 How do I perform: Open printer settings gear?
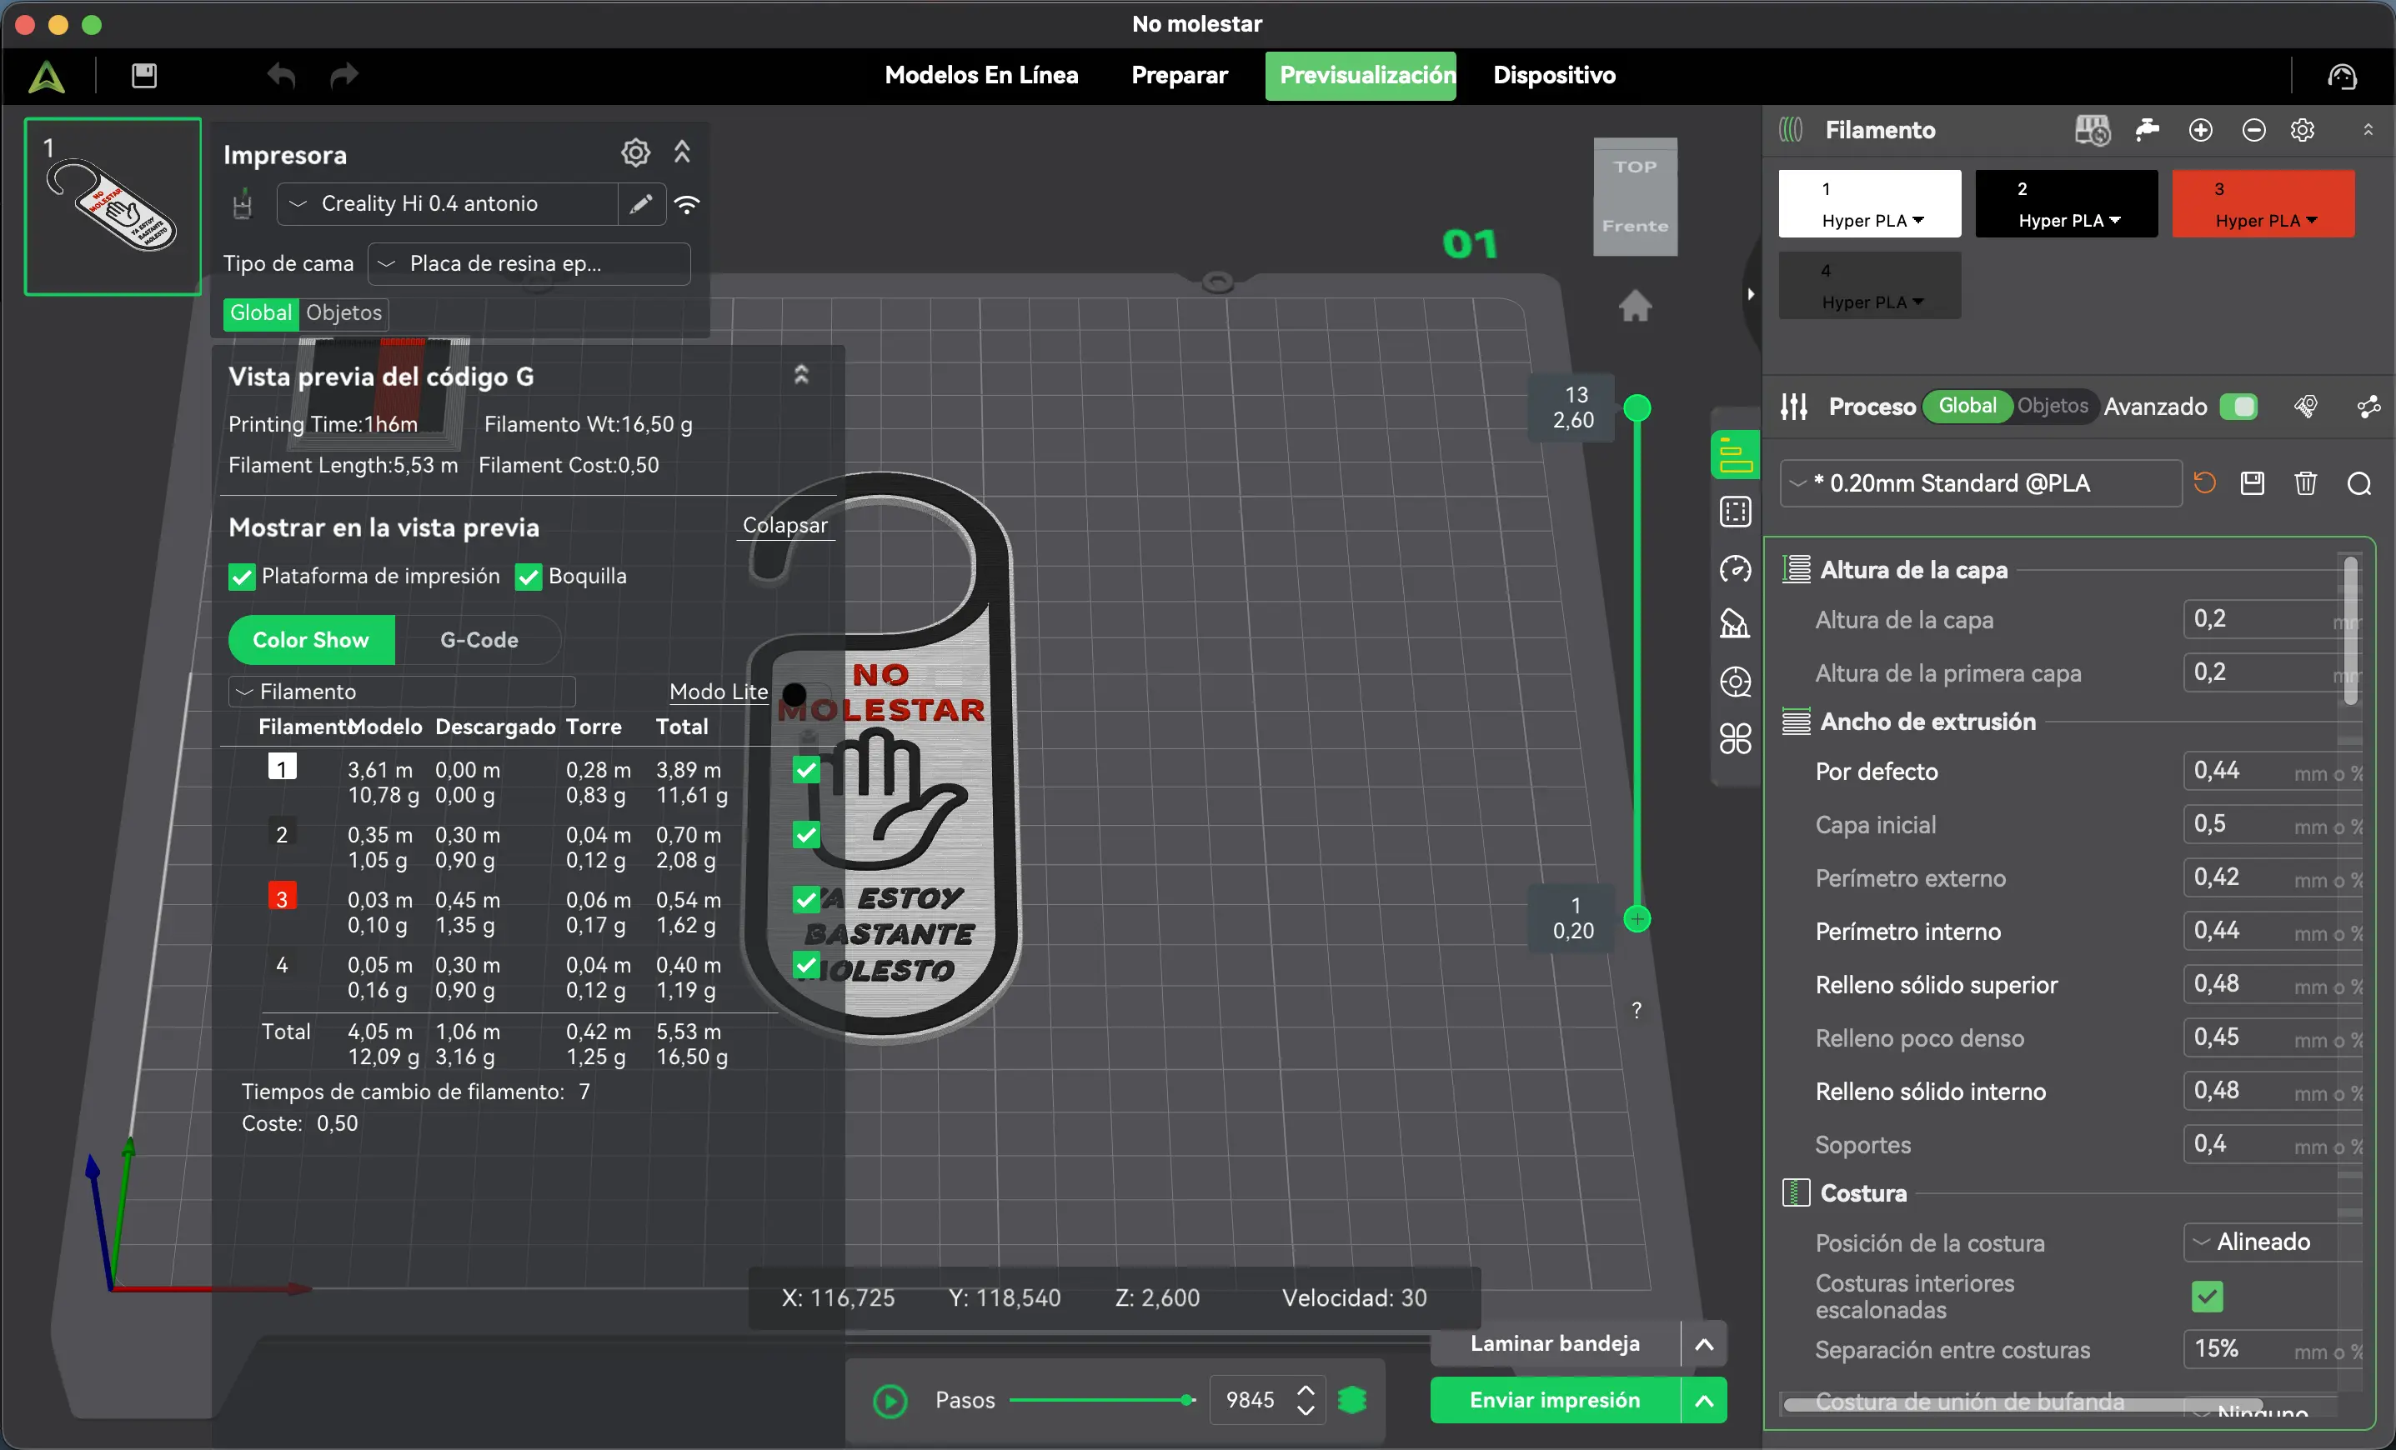(635, 152)
